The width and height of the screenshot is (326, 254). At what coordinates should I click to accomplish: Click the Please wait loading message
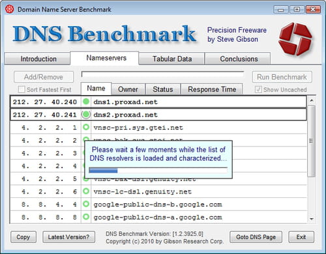pos(158,154)
